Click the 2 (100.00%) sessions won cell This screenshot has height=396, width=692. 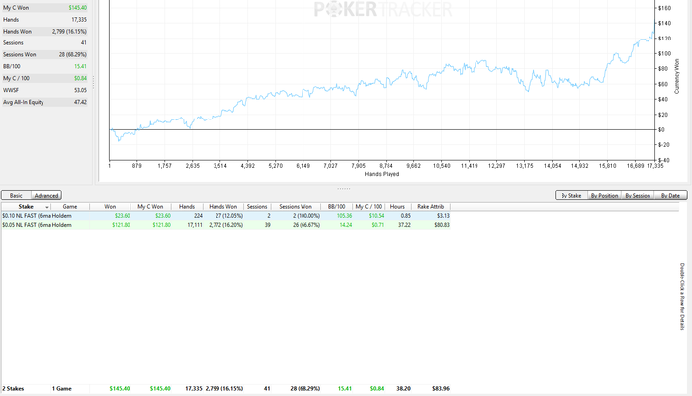[306, 216]
